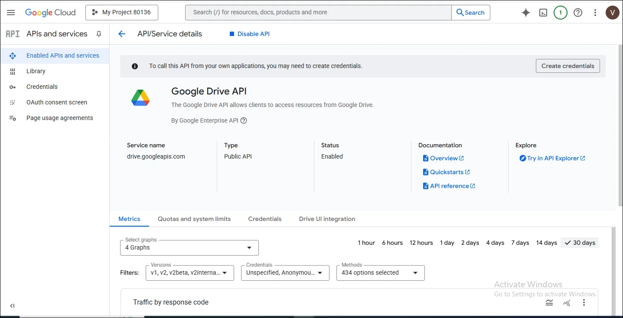Open explore metrics icon on Traffic chart

click(x=567, y=302)
